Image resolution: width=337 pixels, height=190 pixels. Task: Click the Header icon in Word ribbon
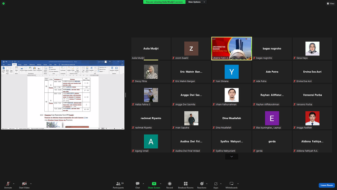click(69, 69)
